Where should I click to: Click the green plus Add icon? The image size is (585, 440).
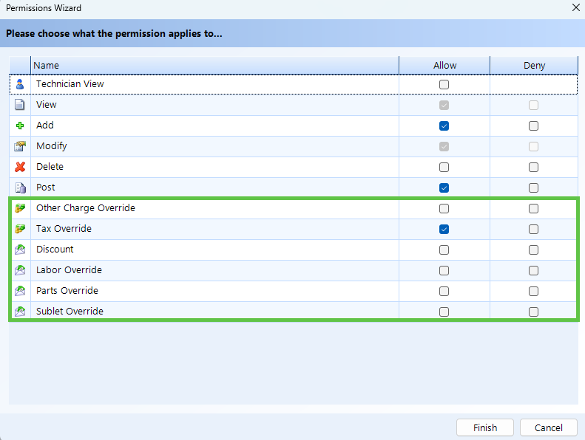(20, 126)
